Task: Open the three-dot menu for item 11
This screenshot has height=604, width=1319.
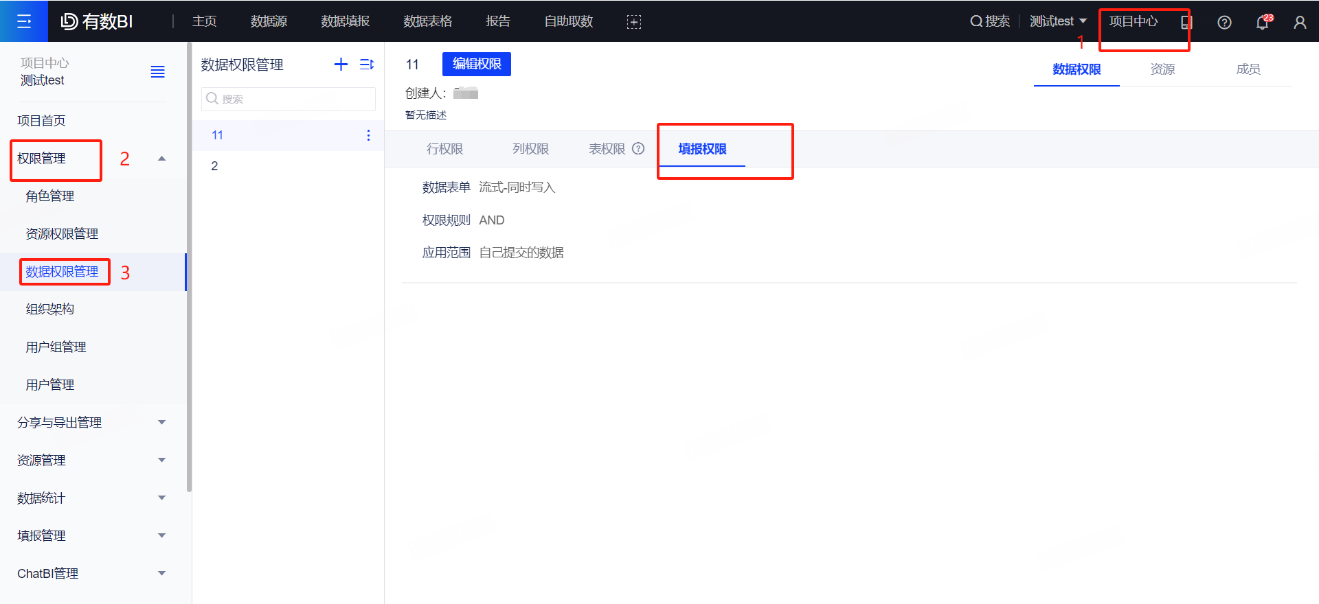Action: 368,135
